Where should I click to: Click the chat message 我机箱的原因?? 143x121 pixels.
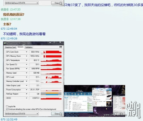coord(14,15)
